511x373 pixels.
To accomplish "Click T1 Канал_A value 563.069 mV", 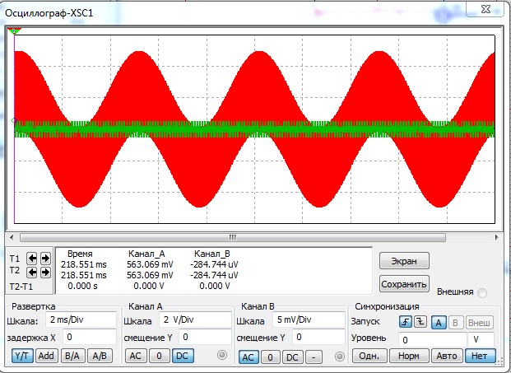I will click(x=150, y=264).
